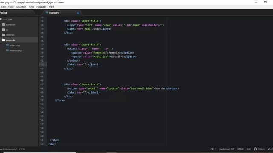Click the input-field div on line 47
273x153 pixels.
82,85
